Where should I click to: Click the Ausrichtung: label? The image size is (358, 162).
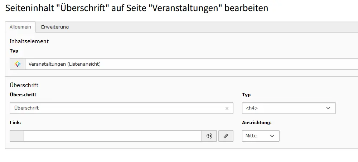pos(257,123)
